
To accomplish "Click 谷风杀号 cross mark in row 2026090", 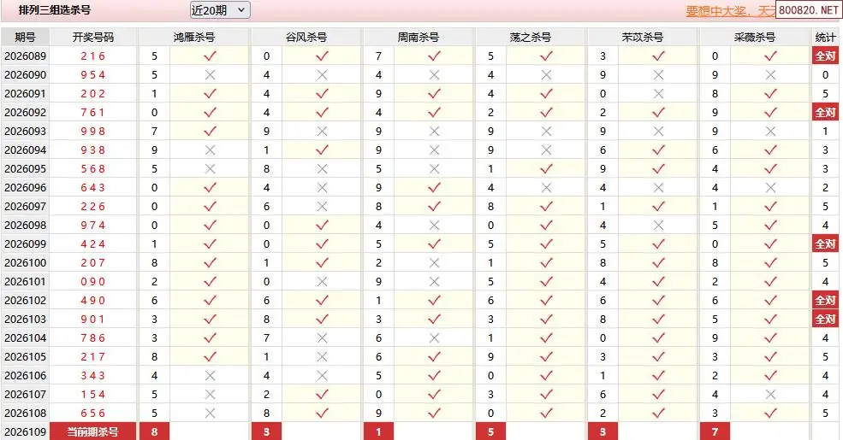I will point(321,75).
